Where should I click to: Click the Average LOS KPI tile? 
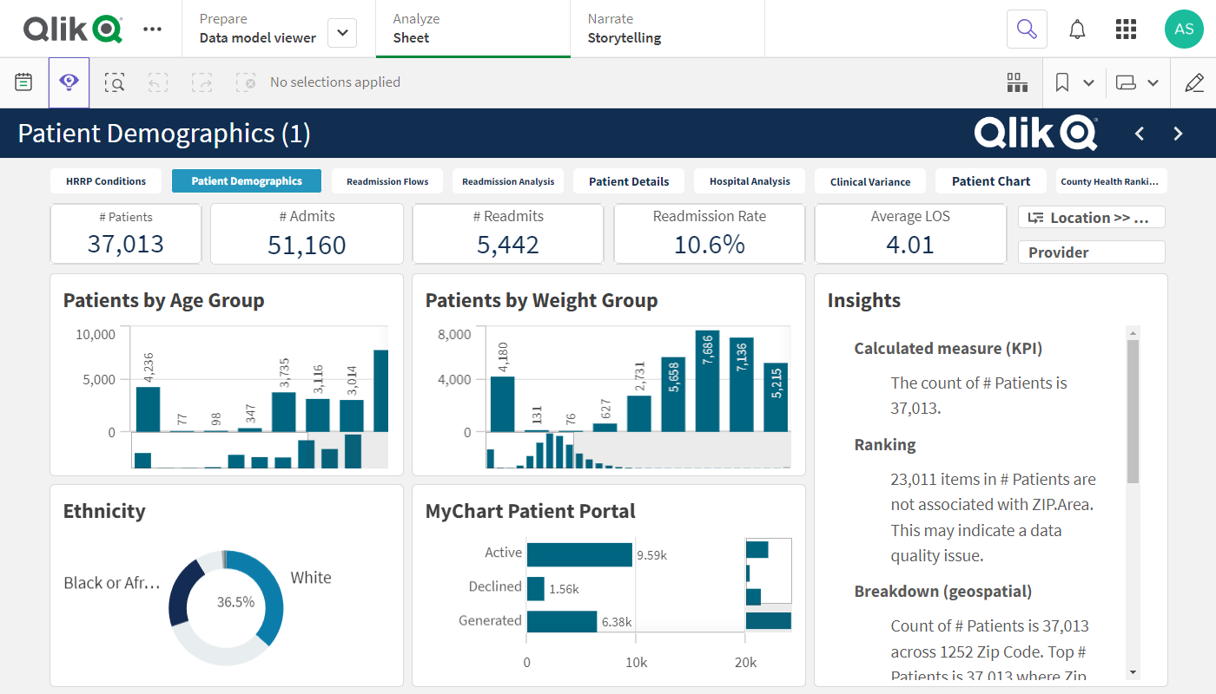910,233
